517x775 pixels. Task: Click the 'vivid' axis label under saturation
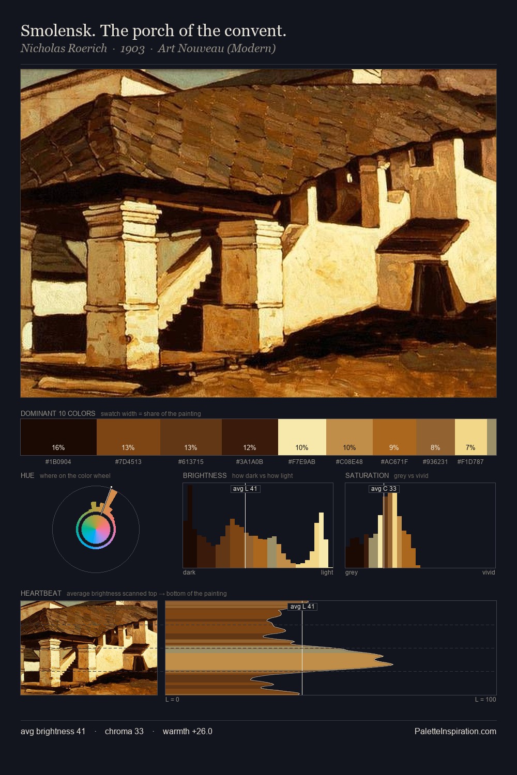(x=489, y=572)
